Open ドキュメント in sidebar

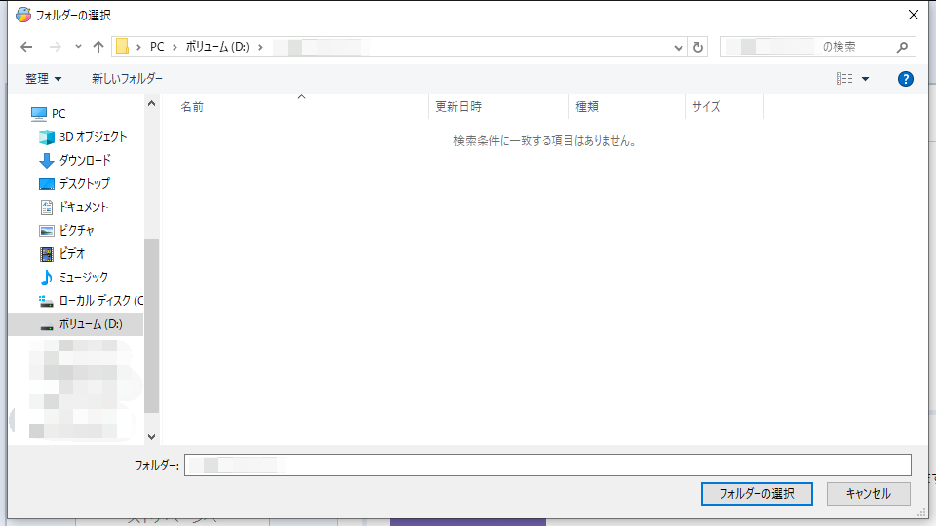73,207
